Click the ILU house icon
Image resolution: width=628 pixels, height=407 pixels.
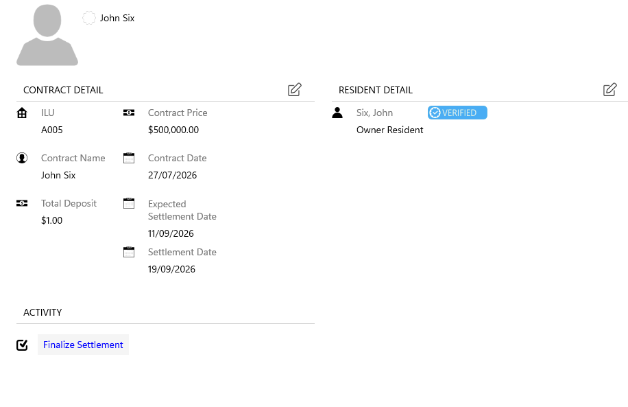point(22,113)
